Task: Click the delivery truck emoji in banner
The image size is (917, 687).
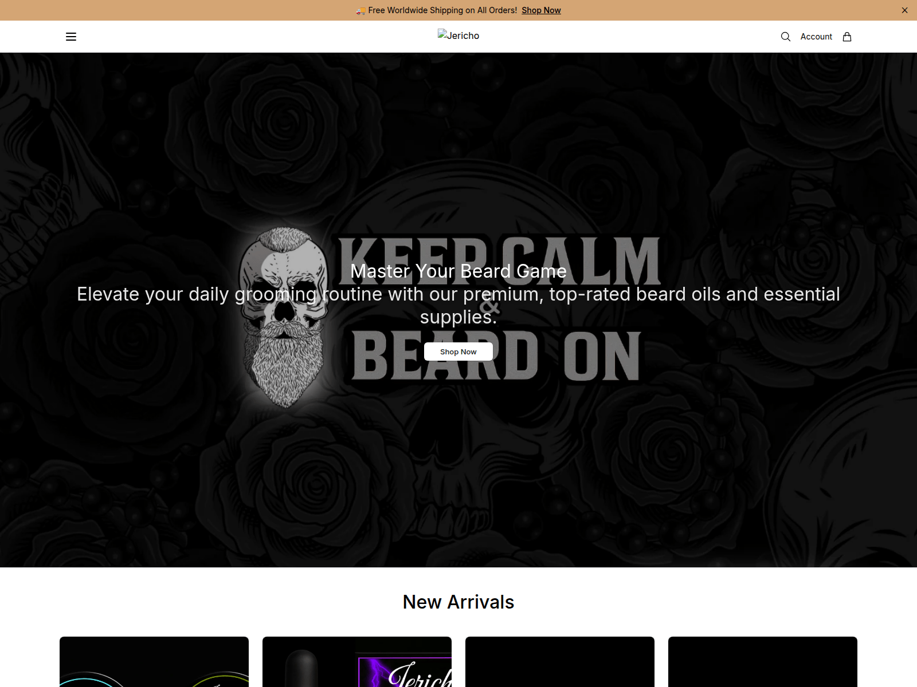Action: coord(360,10)
